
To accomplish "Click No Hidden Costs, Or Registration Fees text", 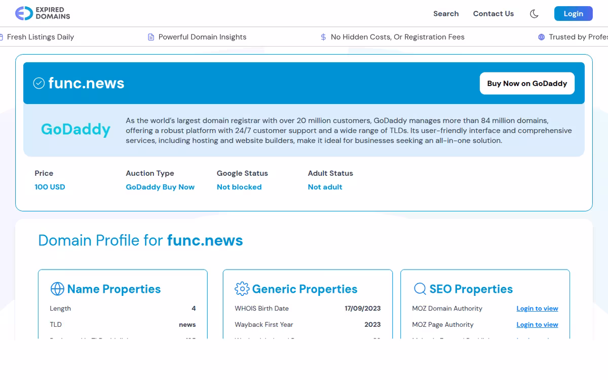I will click(398, 37).
